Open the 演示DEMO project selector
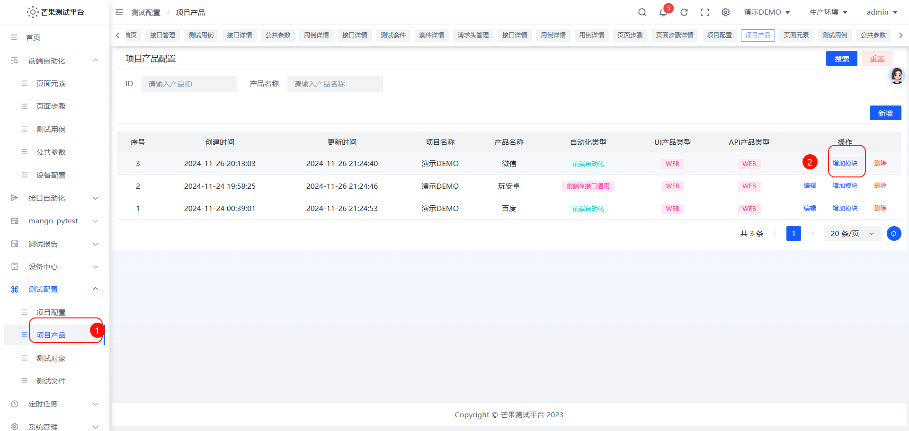 (767, 12)
